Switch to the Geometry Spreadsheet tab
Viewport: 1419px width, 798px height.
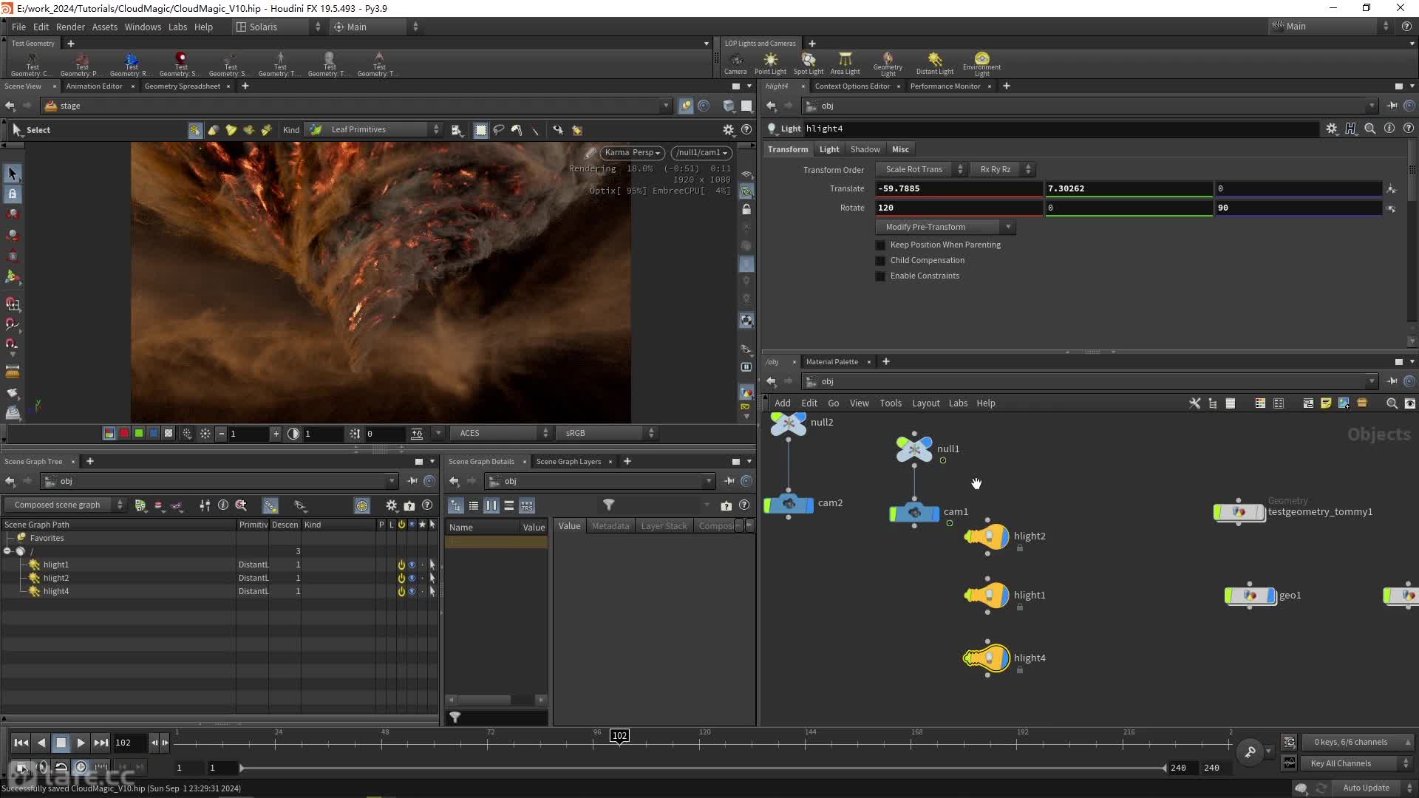182,86
